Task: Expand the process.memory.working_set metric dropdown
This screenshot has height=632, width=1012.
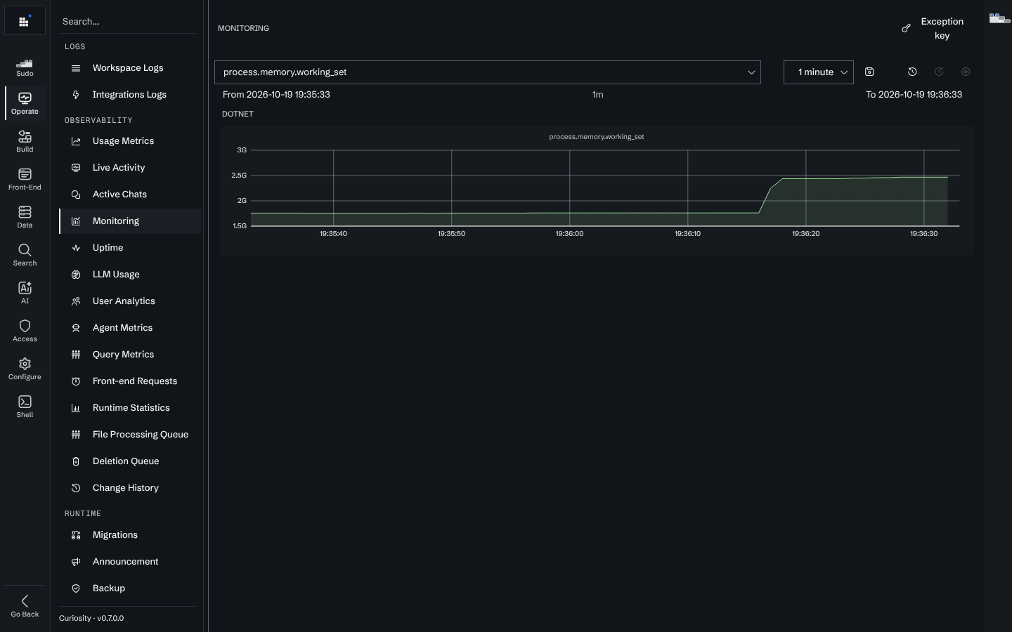Action: 488,72
